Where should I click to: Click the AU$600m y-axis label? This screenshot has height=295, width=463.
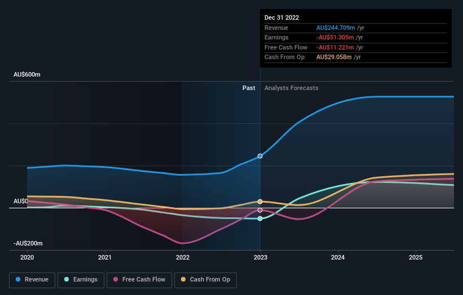click(27, 74)
